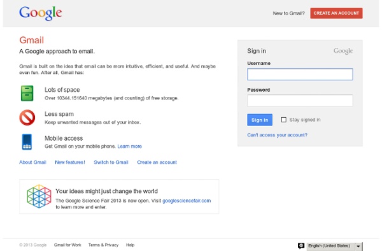The width and height of the screenshot is (382, 251).
Task: Open Gmail for Work footer link
Action: click(x=67, y=245)
